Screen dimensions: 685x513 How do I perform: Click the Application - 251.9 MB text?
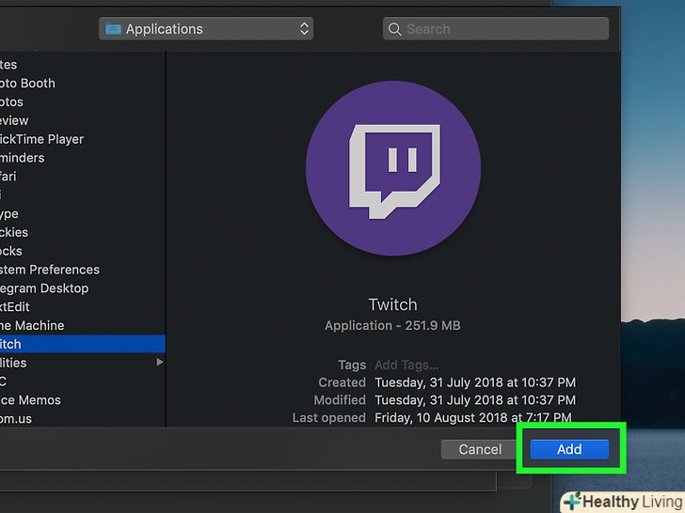pos(392,325)
